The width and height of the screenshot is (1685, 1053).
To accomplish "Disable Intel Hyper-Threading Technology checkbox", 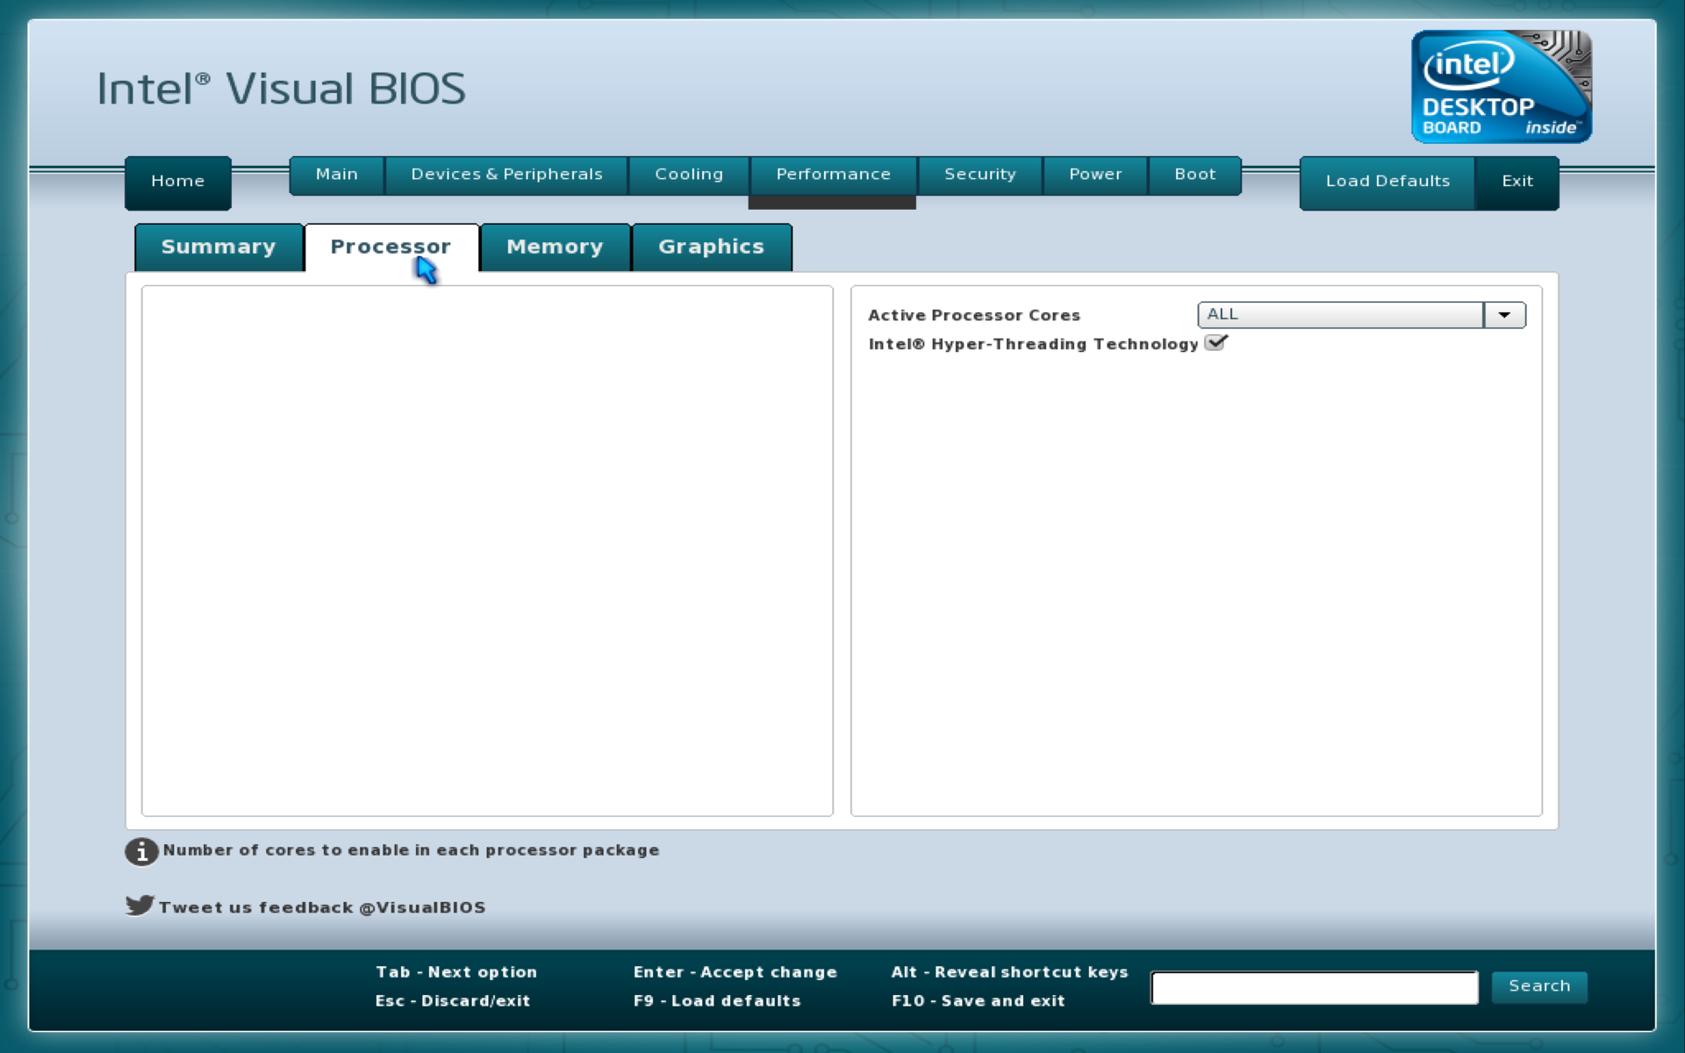I will (x=1215, y=343).
